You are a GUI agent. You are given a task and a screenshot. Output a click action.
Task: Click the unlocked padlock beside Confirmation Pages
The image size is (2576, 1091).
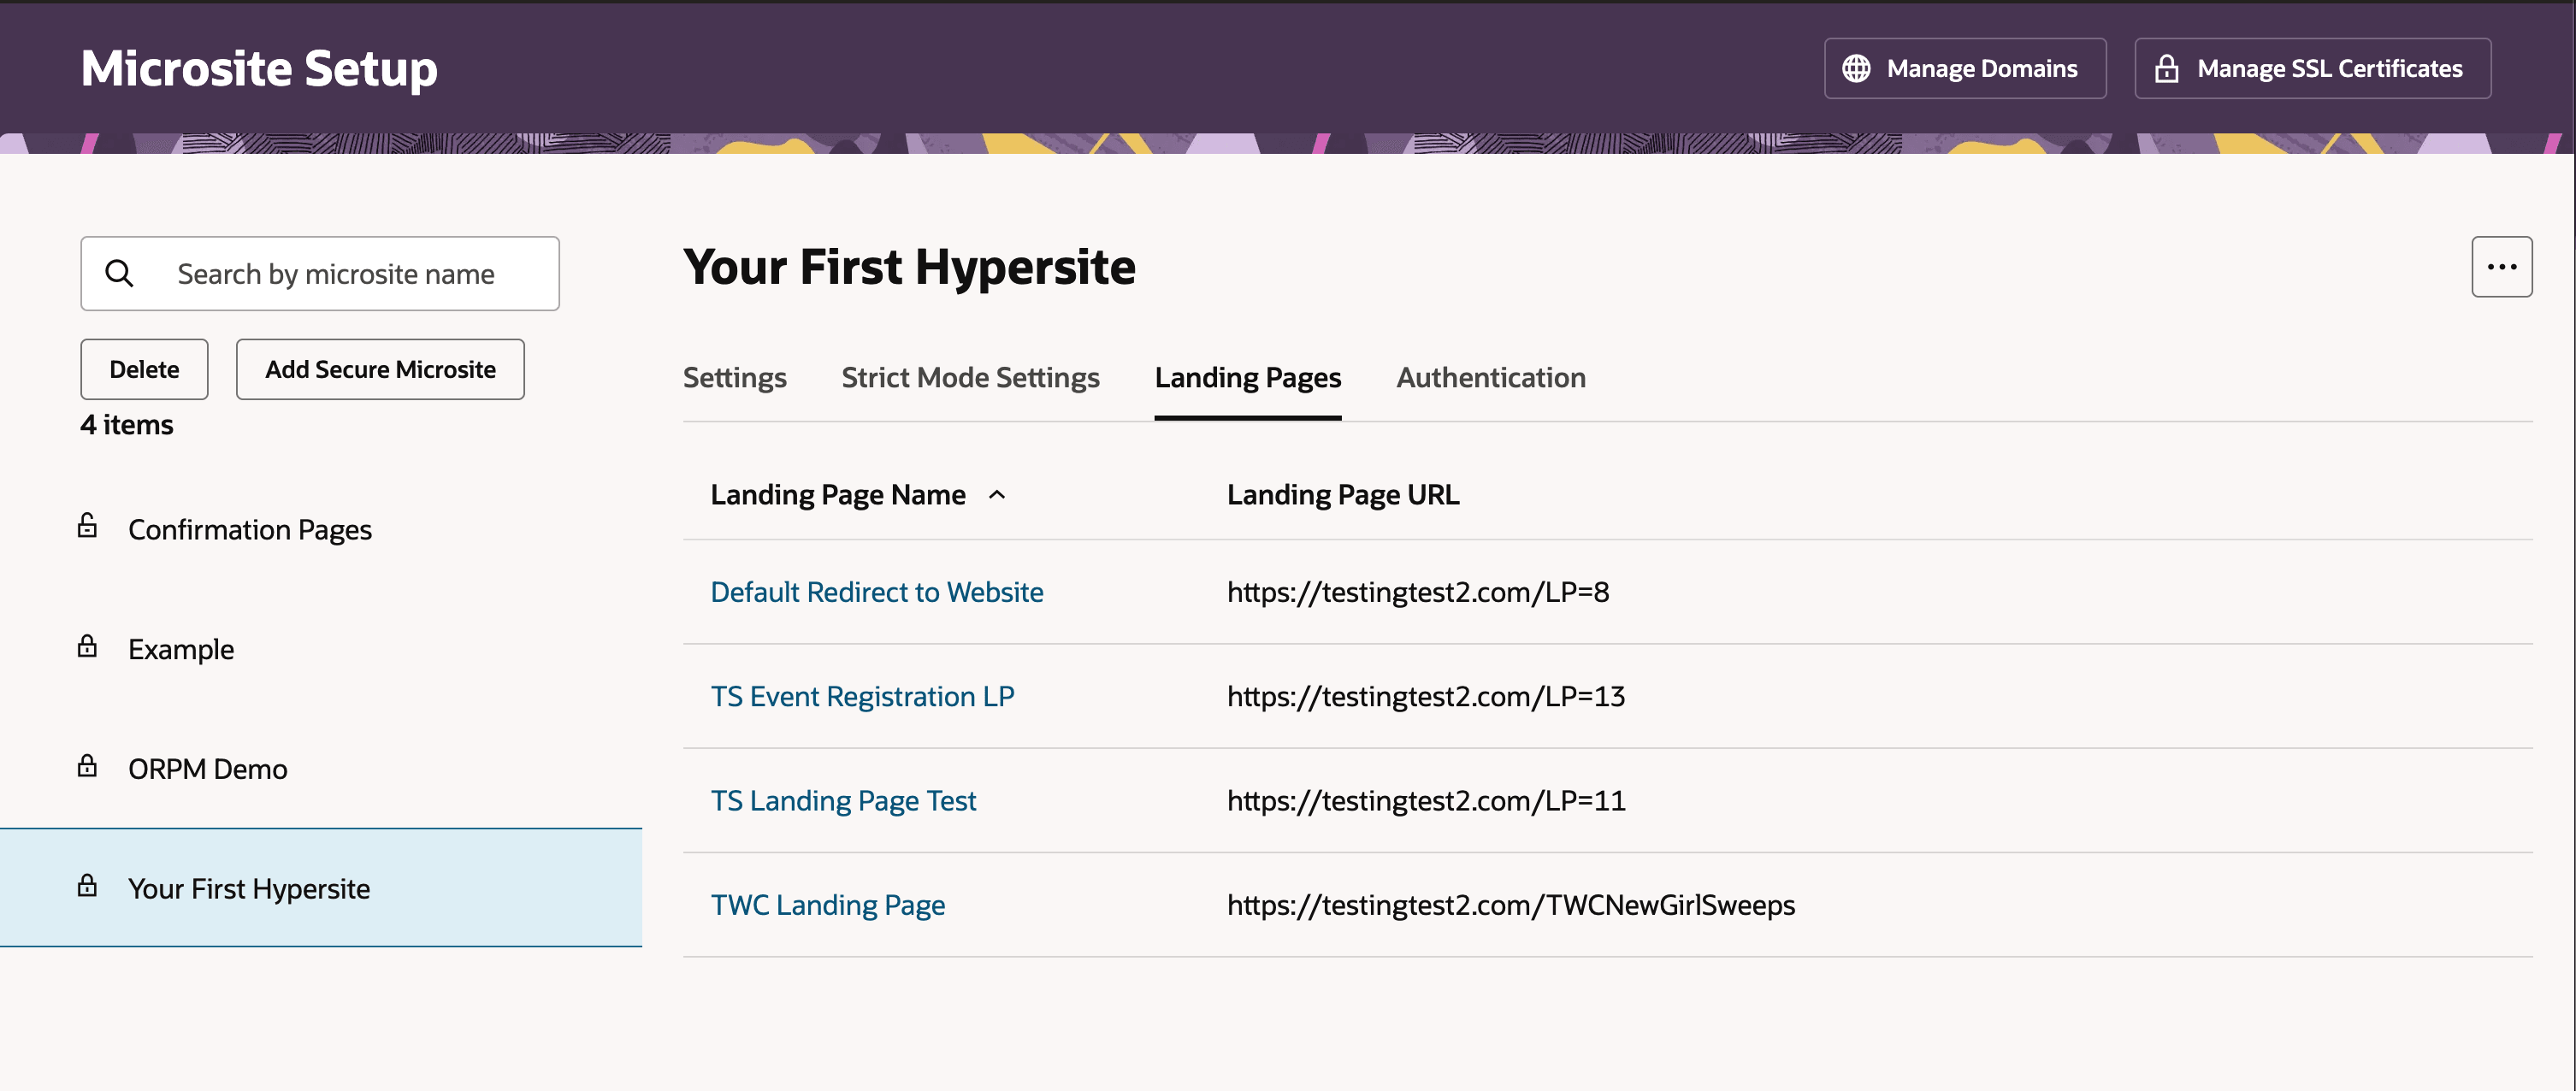[x=88, y=526]
